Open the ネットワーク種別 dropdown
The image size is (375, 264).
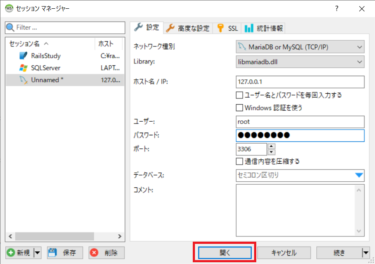tap(300, 47)
